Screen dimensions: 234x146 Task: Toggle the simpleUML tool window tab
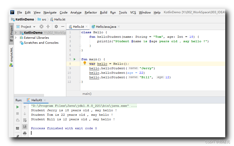point(11,57)
